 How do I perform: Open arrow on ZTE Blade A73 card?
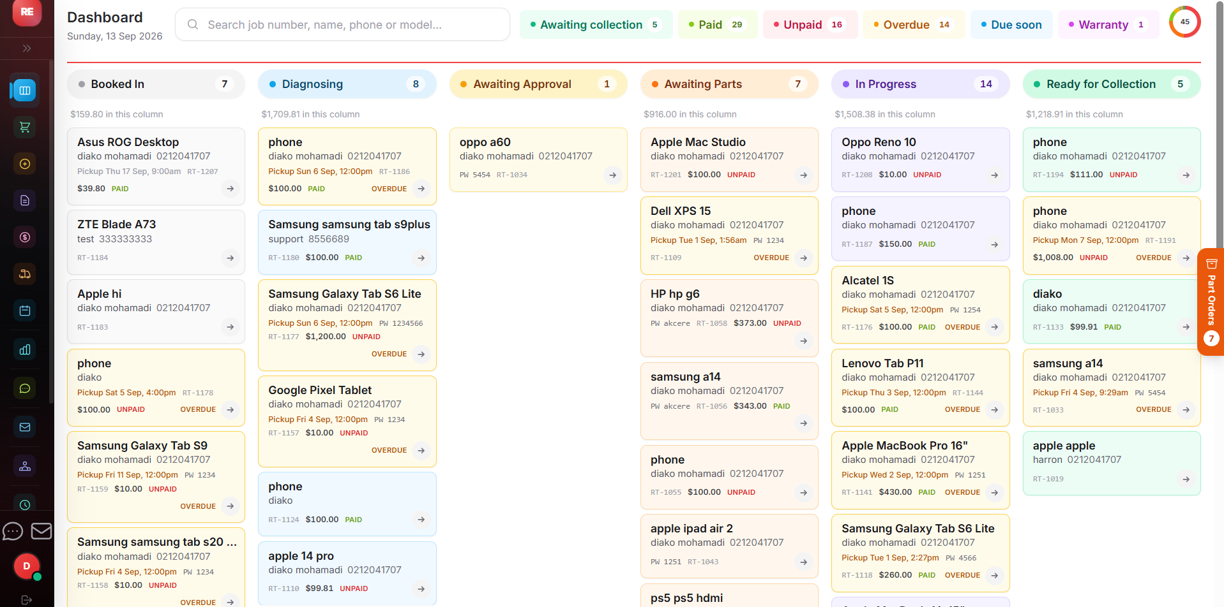coord(230,258)
